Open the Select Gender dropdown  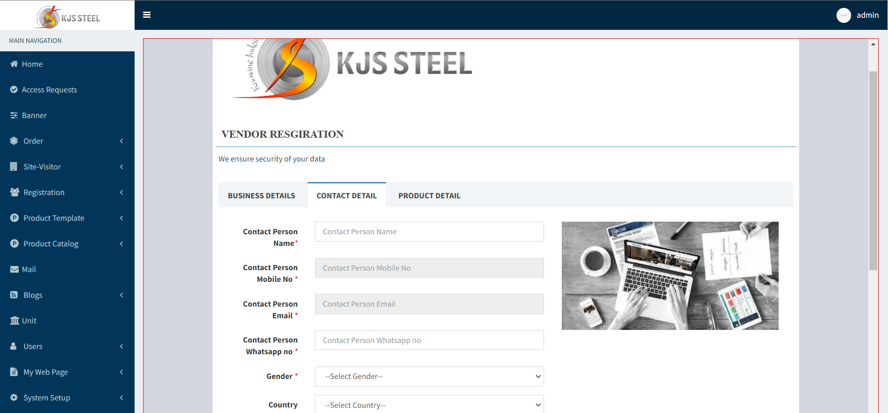(x=430, y=376)
